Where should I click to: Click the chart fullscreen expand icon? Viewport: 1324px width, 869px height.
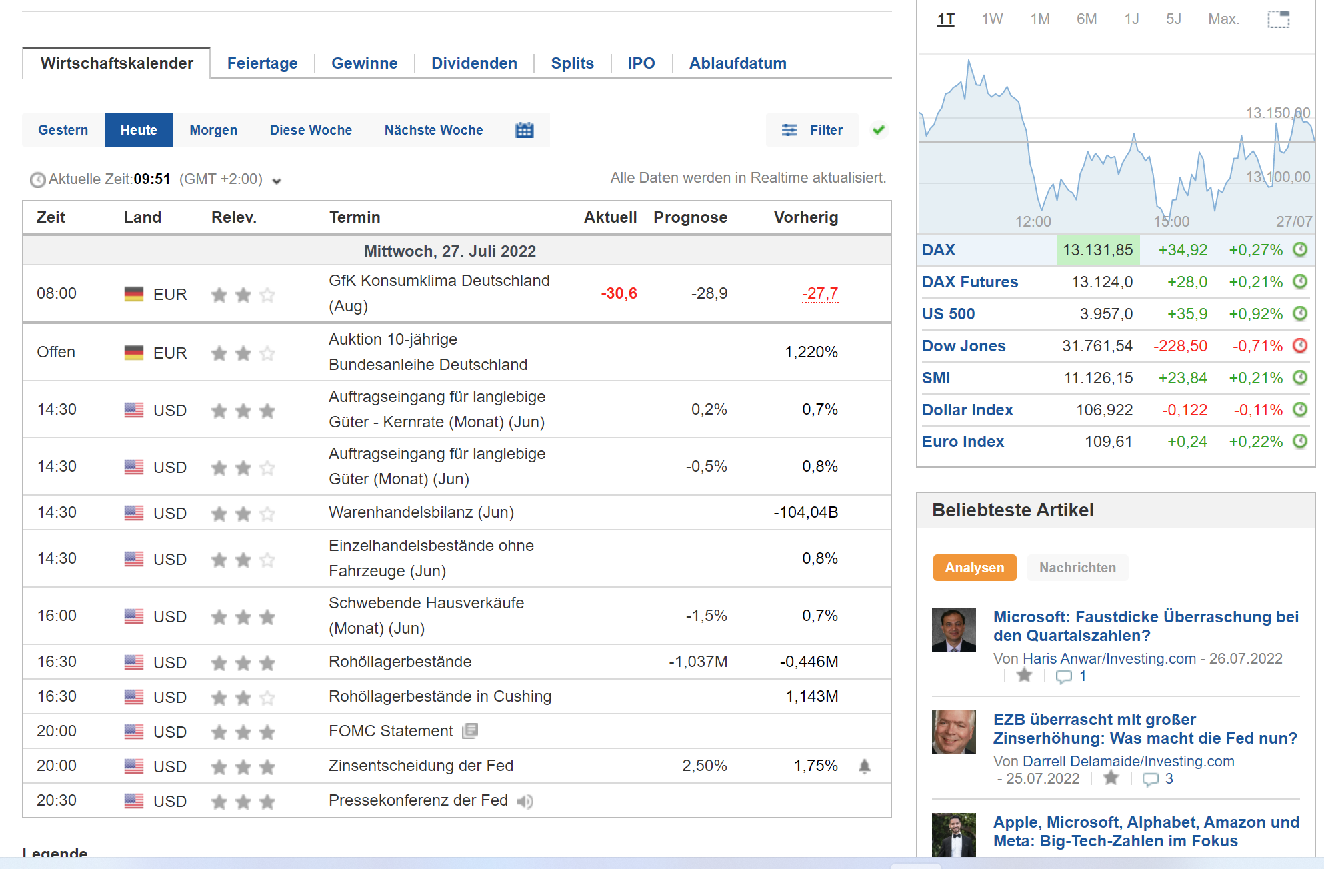[x=1278, y=19]
